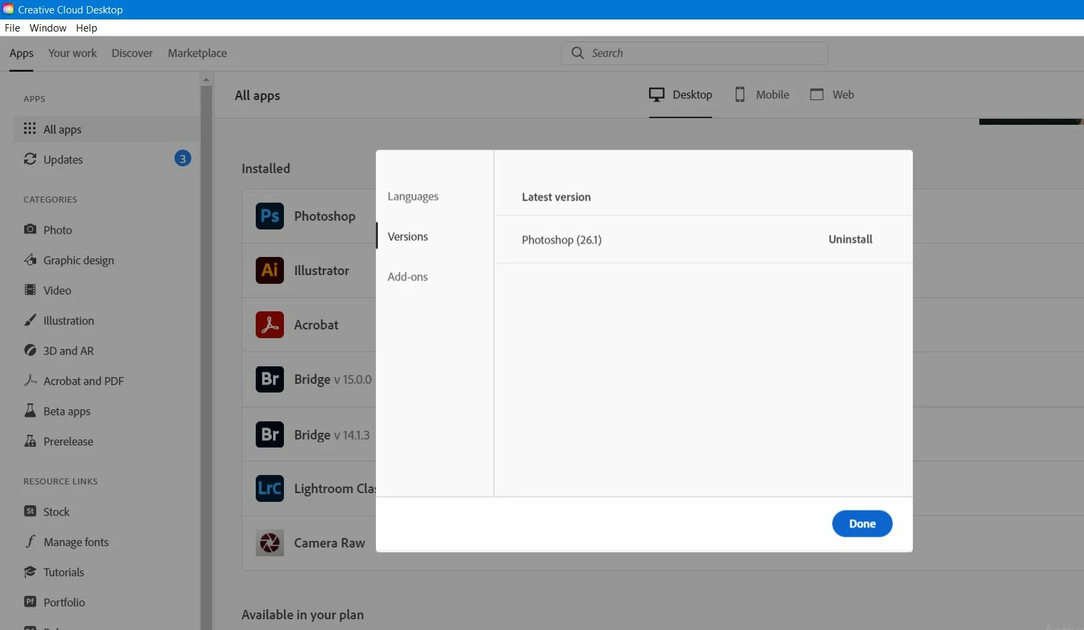Open the Manage fonts link label

pyautogui.click(x=76, y=542)
